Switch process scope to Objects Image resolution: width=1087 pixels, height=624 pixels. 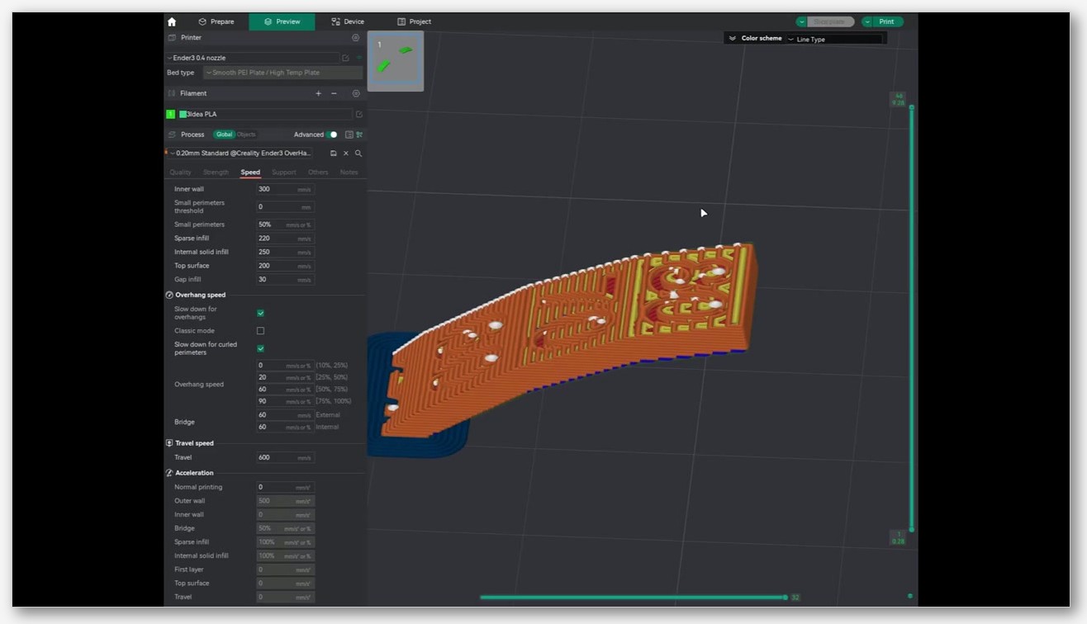(246, 135)
